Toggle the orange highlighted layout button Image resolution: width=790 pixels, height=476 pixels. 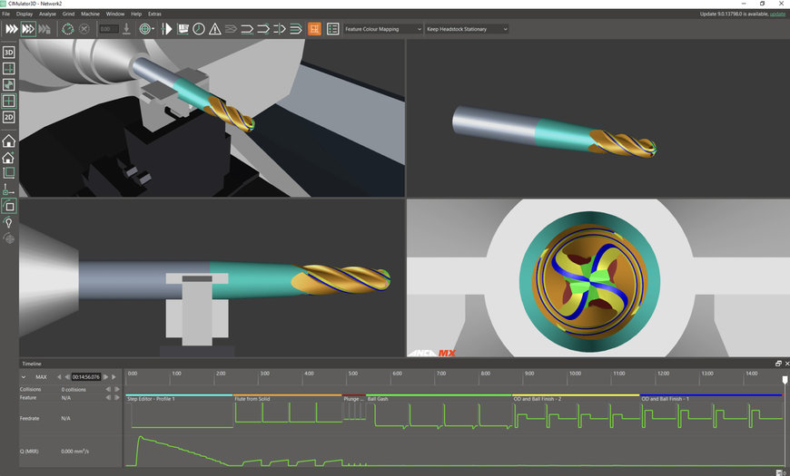click(x=314, y=29)
